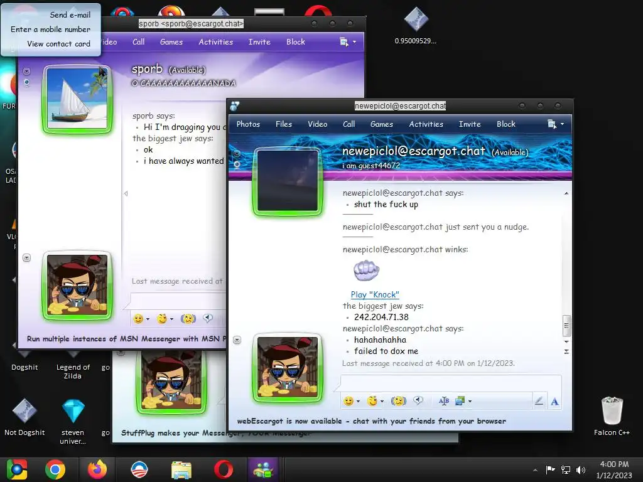
Task: Click newepiclol window title bar icon
Action: 235,106
